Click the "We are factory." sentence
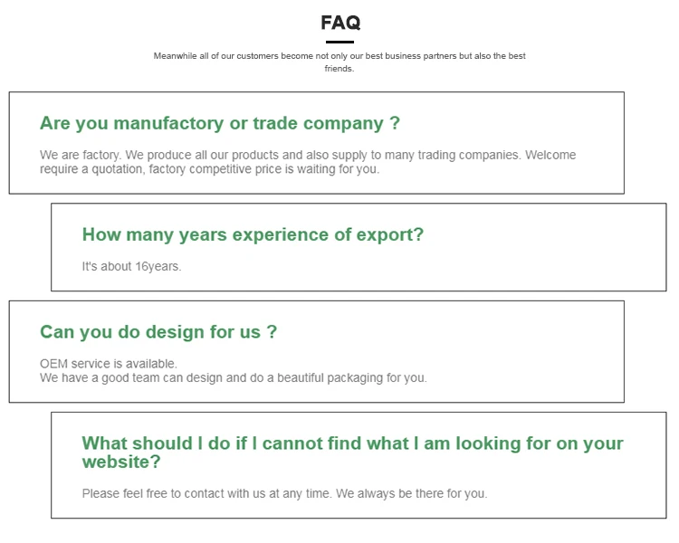The height and width of the screenshot is (543, 679). click(x=77, y=155)
